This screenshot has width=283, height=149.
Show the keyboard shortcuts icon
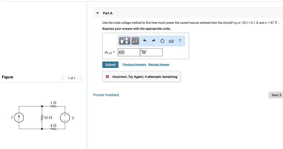point(171,41)
